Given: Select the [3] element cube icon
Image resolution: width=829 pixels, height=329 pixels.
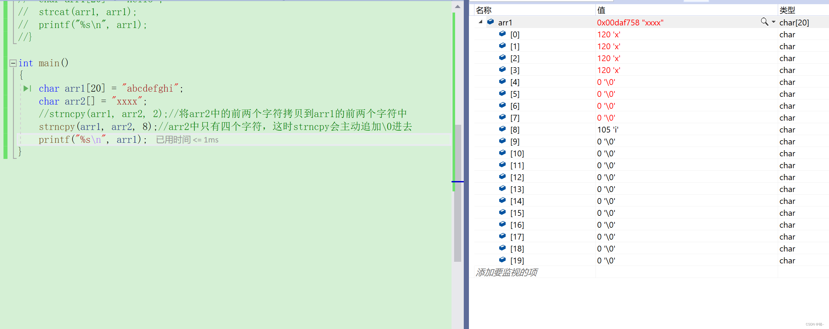Looking at the screenshot, I should [502, 69].
